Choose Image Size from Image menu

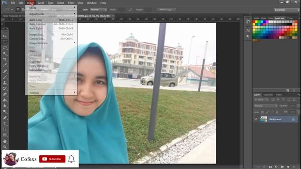[x=52, y=34]
